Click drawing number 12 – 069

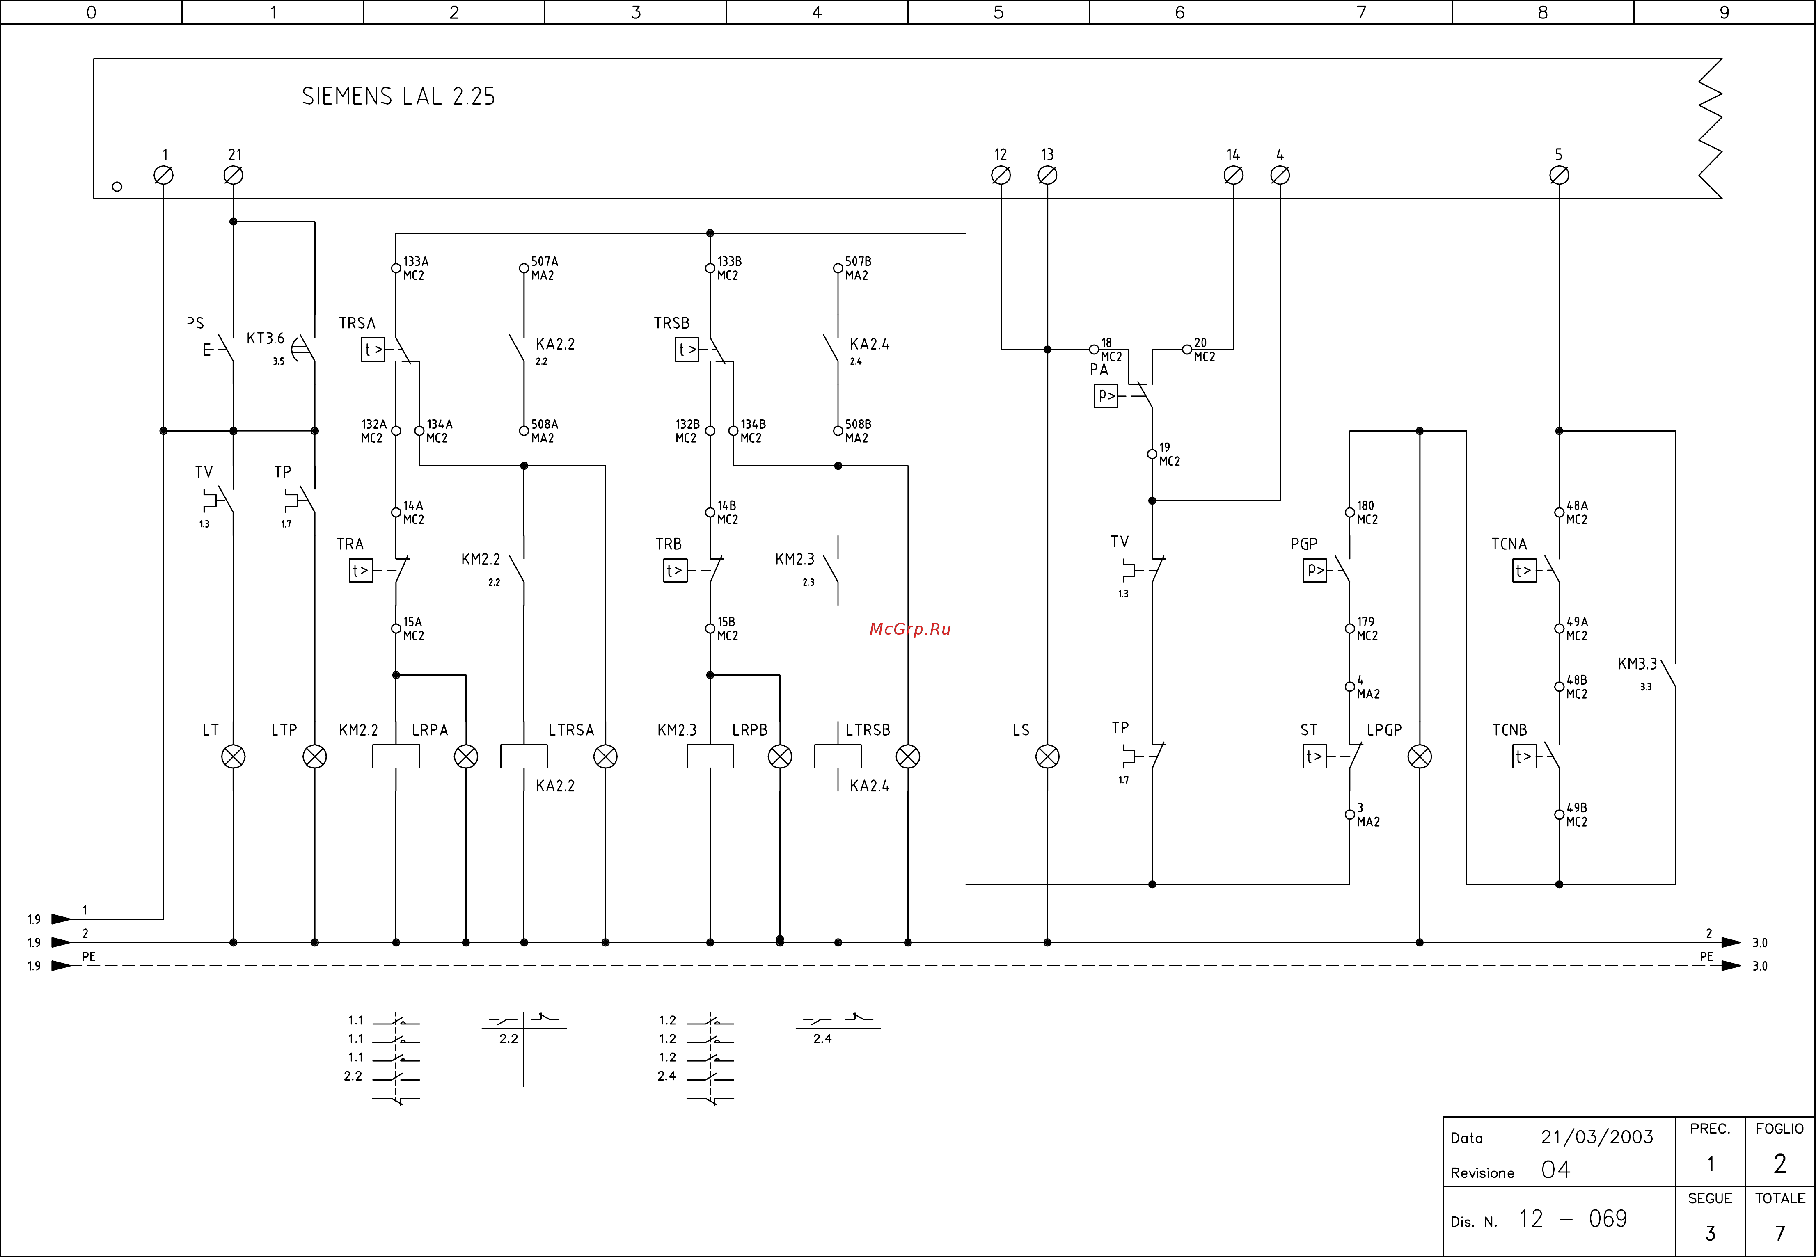(1573, 1219)
